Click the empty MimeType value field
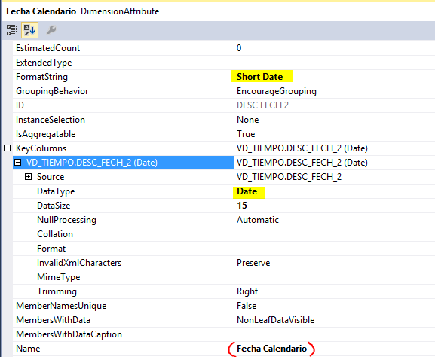Image resolution: width=435 pixels, height=357 pixels. [335, 277]
